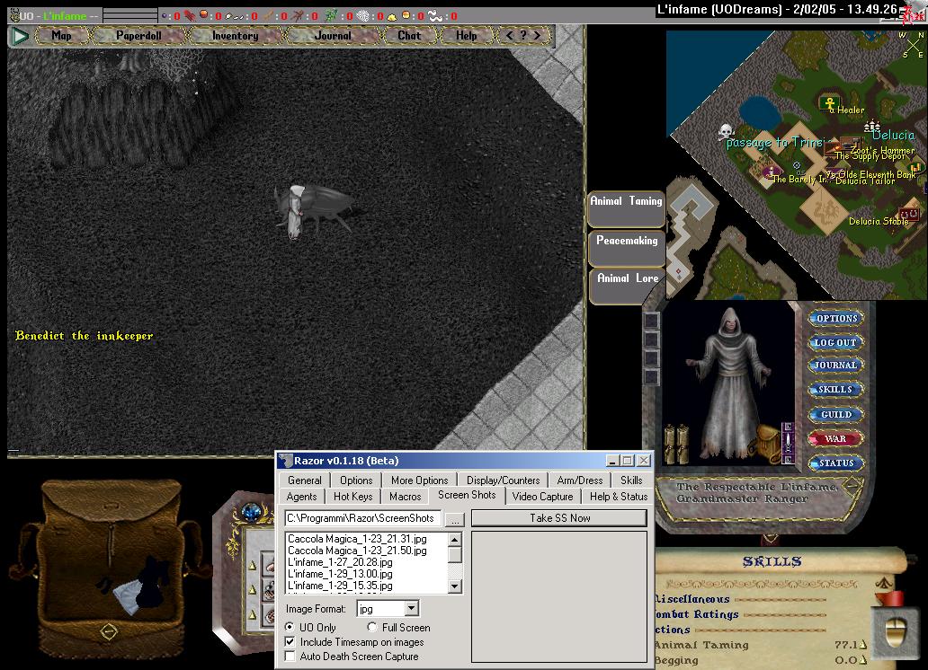Click the rolled scrolls icon on the paperdoll
Screen dimensions: 928x670
click(x=678, y=444)
